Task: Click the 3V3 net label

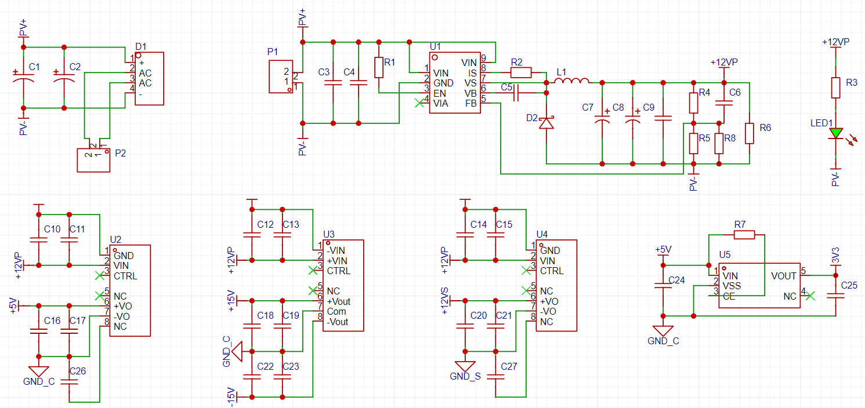Action: (835, 256)
